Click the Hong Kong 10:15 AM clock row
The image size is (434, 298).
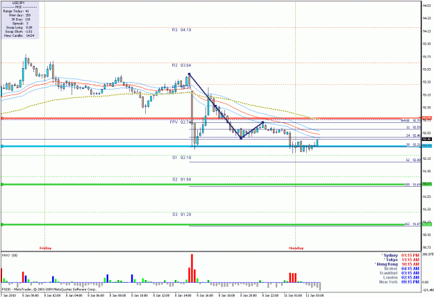[x=397, y=264]
